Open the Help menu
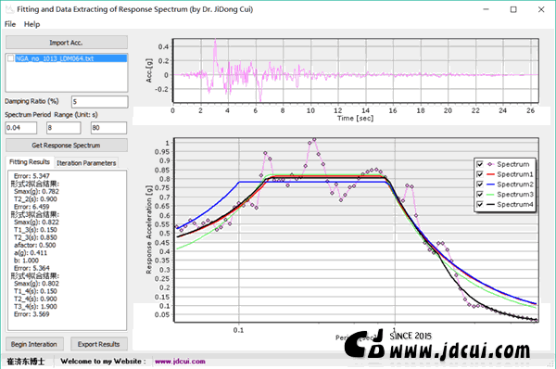The height and width of the screenshot is (369, 556). coord(32,24)
